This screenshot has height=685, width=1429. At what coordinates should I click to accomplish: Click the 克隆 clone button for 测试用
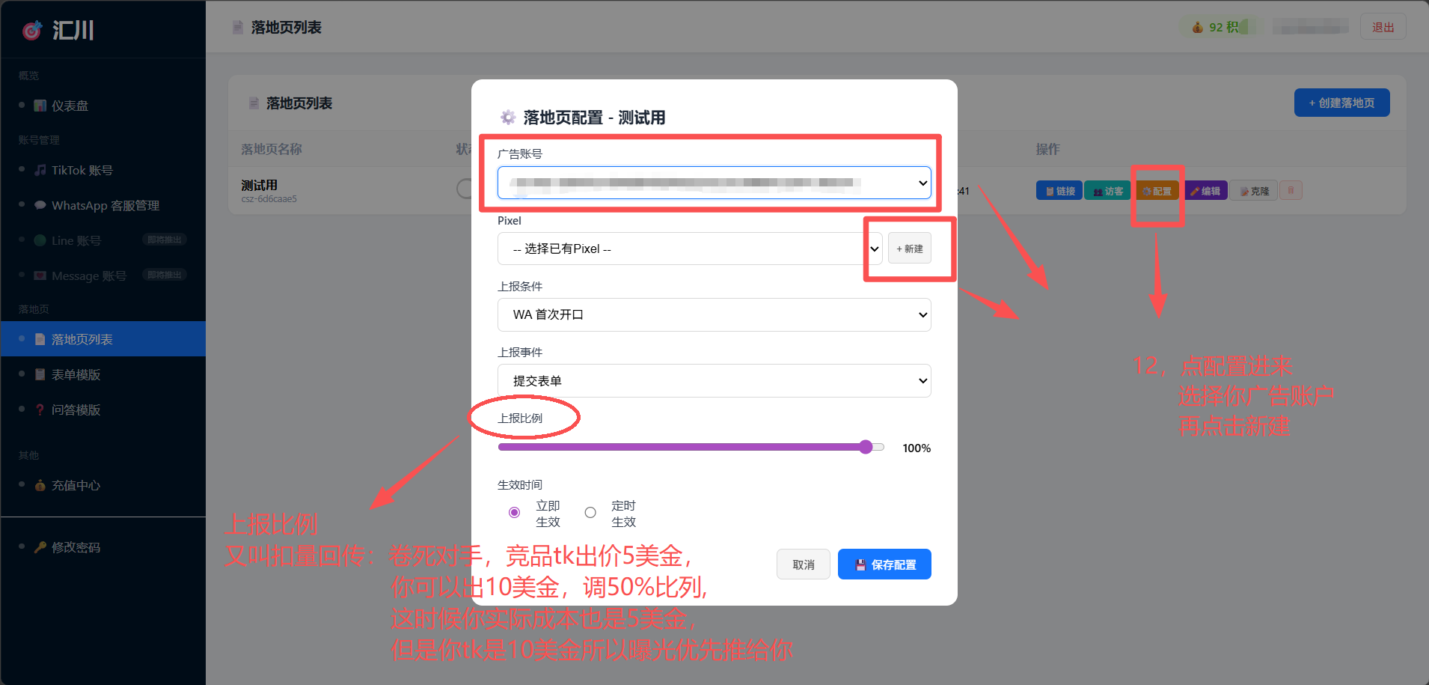click(1255, 191)
